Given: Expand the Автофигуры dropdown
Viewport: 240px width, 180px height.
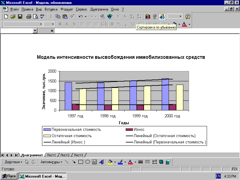Looking at the screenshot, I should click(x=51, y=162).
